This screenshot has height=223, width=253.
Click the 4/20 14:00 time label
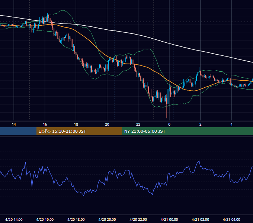14,219
